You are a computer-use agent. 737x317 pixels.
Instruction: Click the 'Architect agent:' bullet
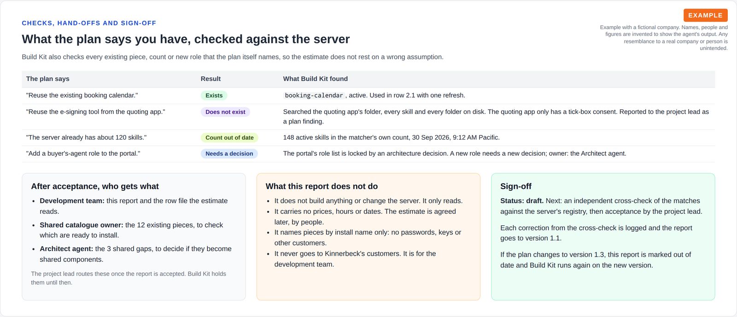pyautogui.click(x=135, y=254)
